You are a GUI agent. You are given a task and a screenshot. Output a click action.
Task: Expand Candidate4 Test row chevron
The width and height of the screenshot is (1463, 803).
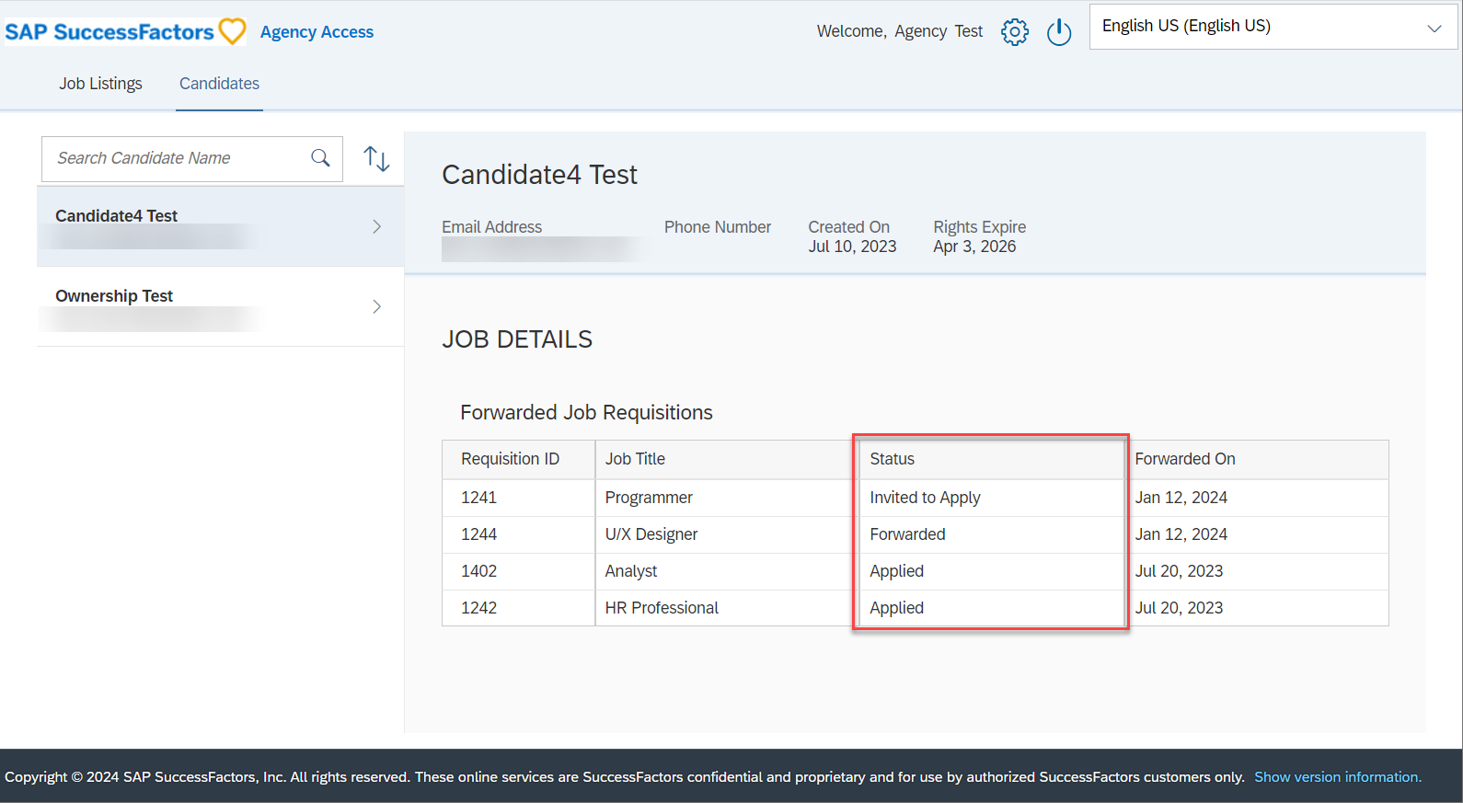pos(376,226)
